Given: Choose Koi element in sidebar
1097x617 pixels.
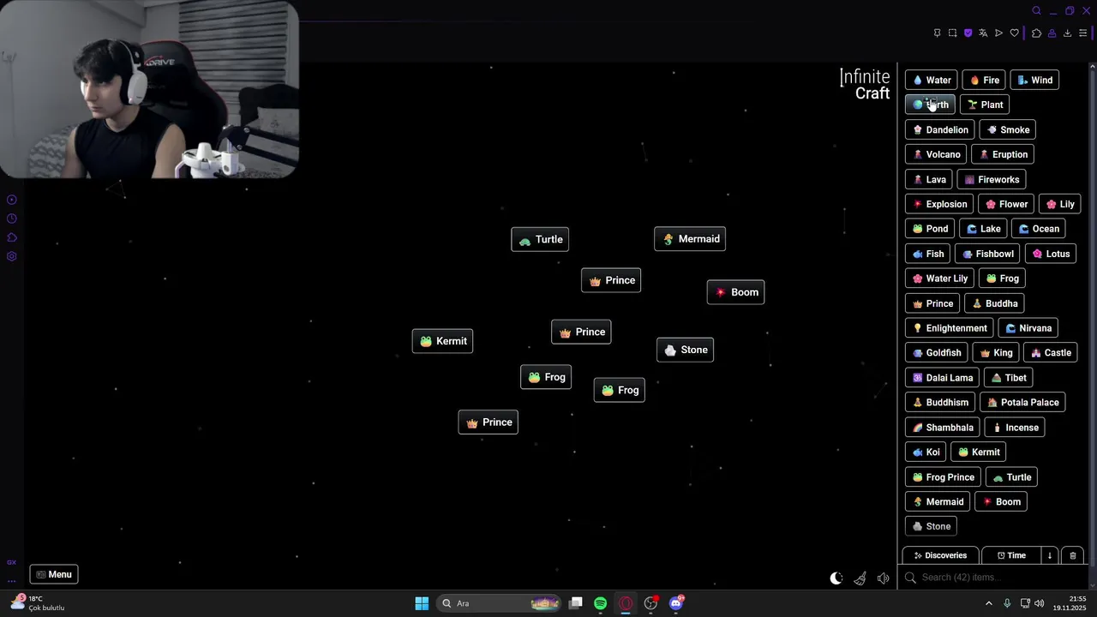Looking at the screenshot, I should point(926,452).
